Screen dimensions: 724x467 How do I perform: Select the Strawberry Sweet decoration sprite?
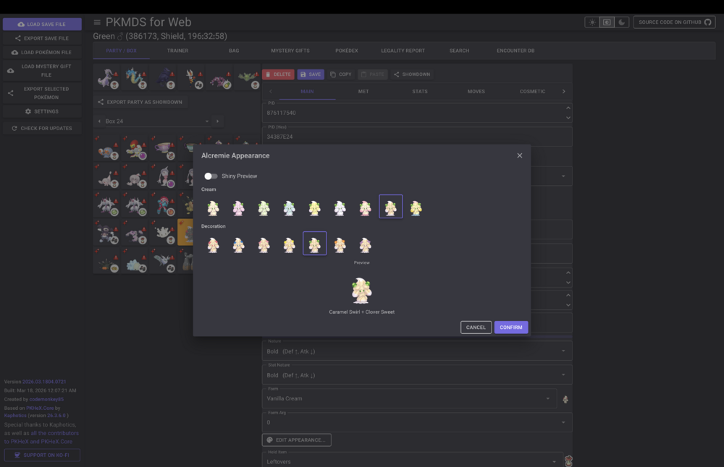tap(213, 244)
